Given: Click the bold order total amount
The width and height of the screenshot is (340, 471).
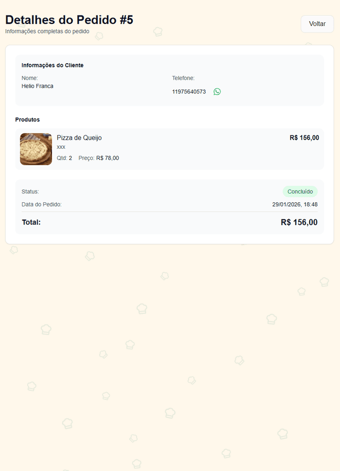Looking at the screenshot, I should 299,222.
